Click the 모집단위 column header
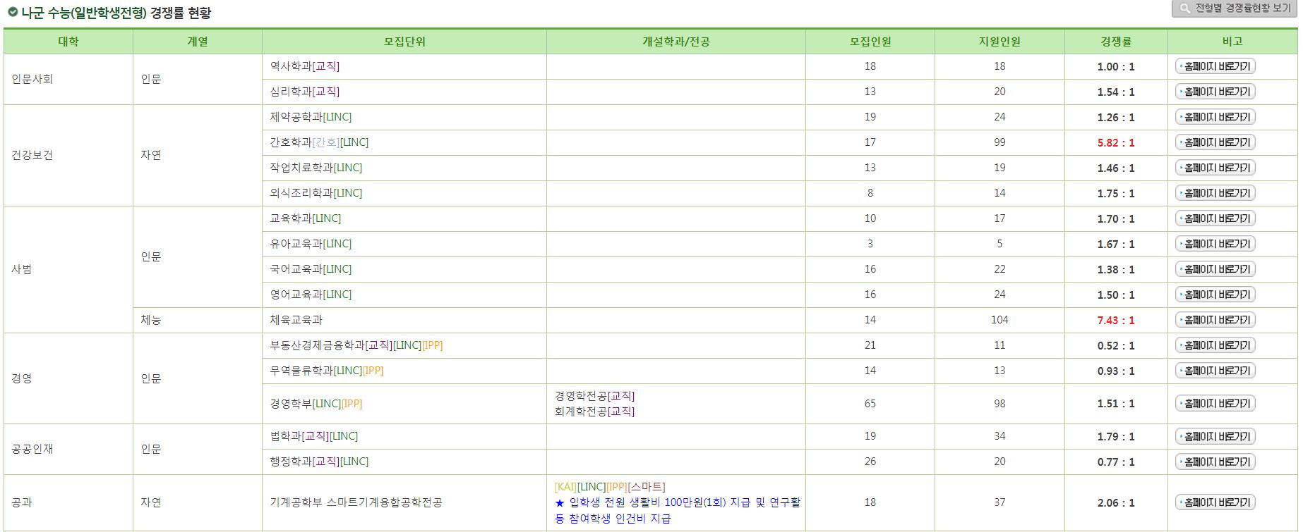 [x=404, y=42]
